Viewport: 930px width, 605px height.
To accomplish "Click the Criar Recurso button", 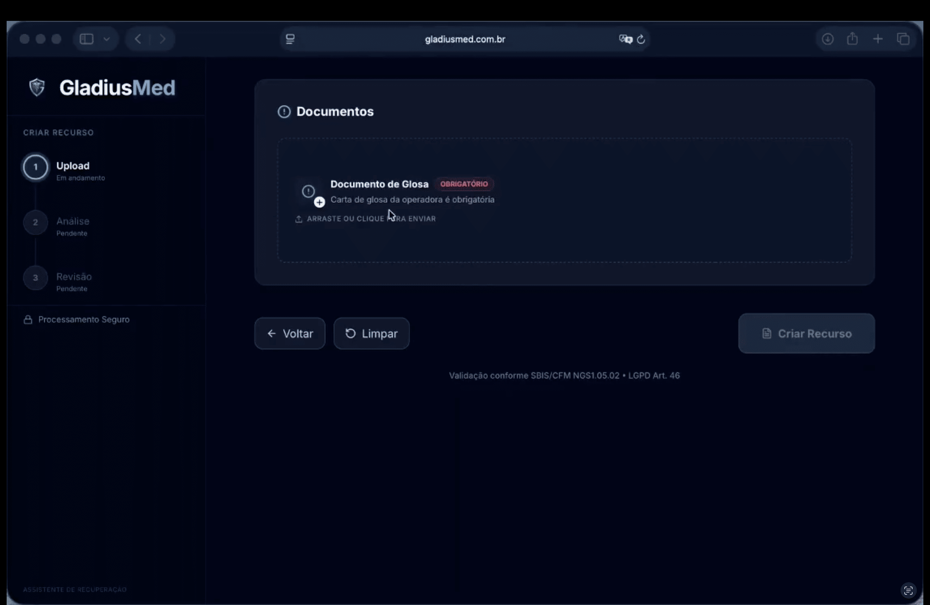I will [806, 334].
